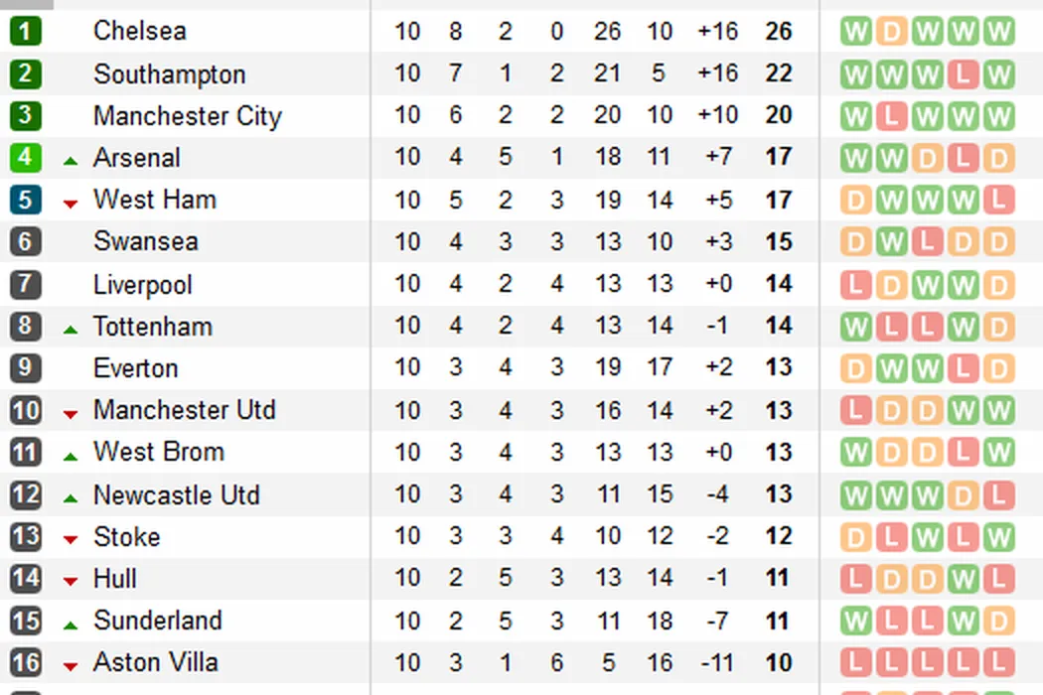Click Arsenal's green up movement arrow

(x=71, y=161)
